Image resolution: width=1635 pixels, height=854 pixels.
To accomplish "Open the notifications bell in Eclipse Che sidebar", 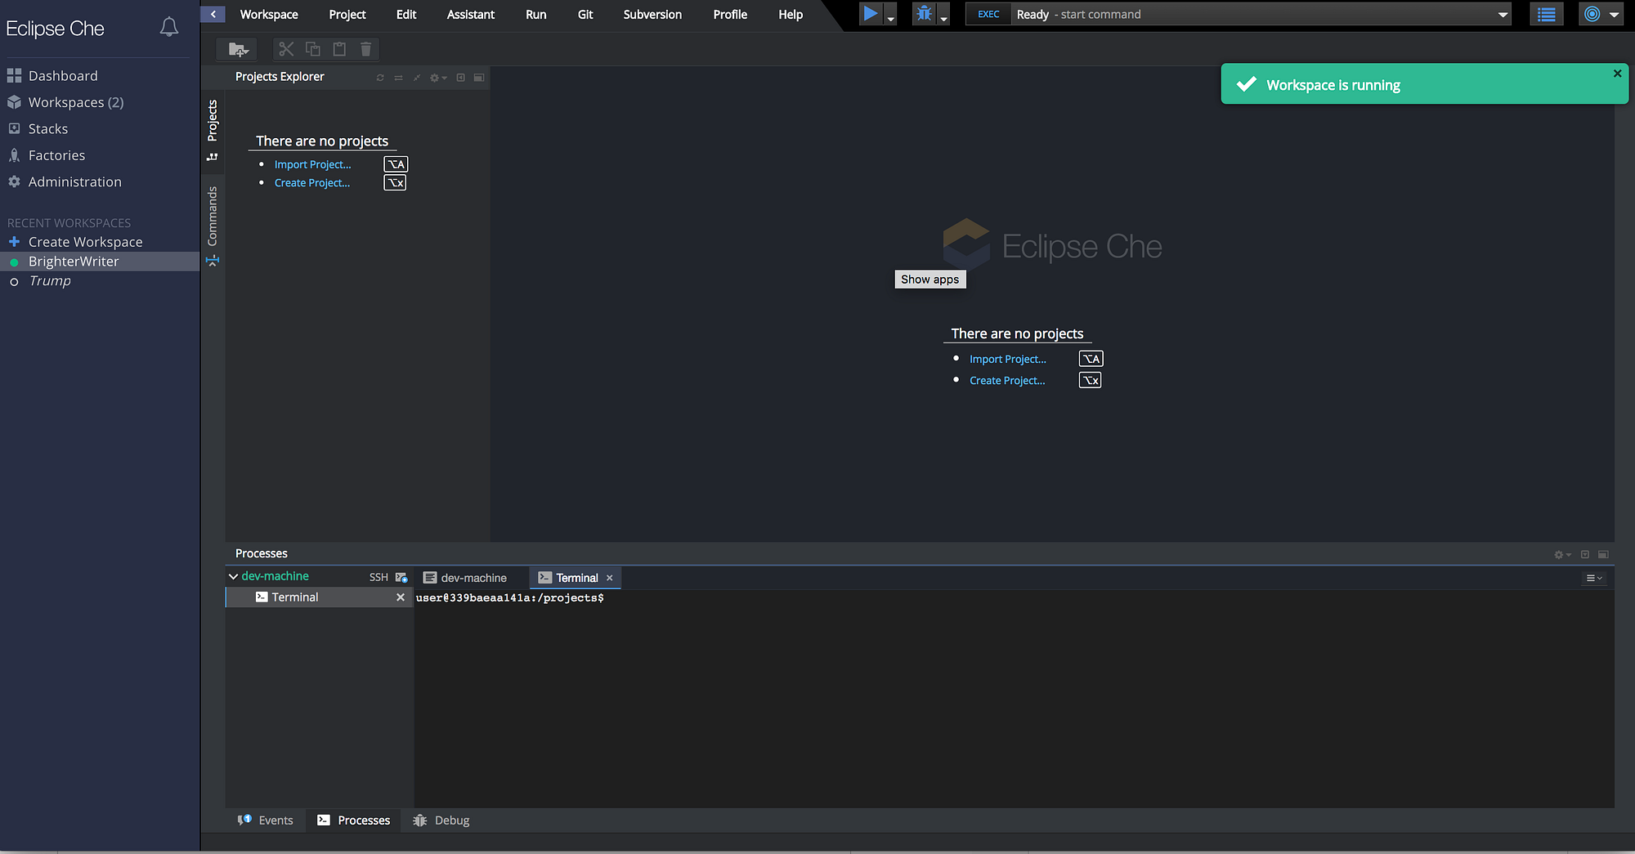I will pos(169,27).
